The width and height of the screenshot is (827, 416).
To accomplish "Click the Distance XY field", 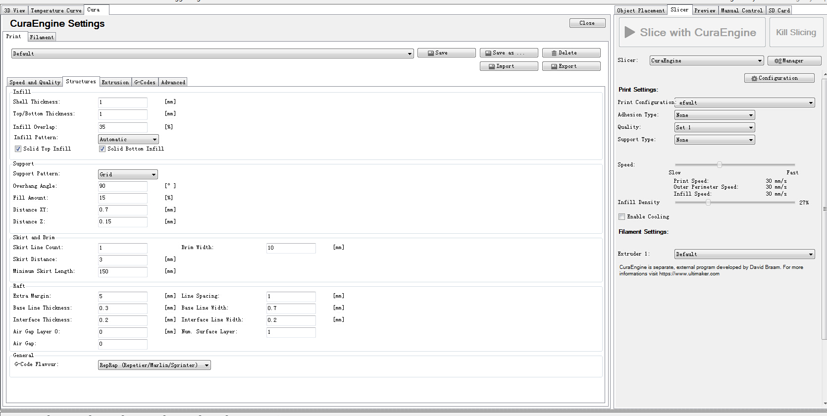I will tap(122, 210).
